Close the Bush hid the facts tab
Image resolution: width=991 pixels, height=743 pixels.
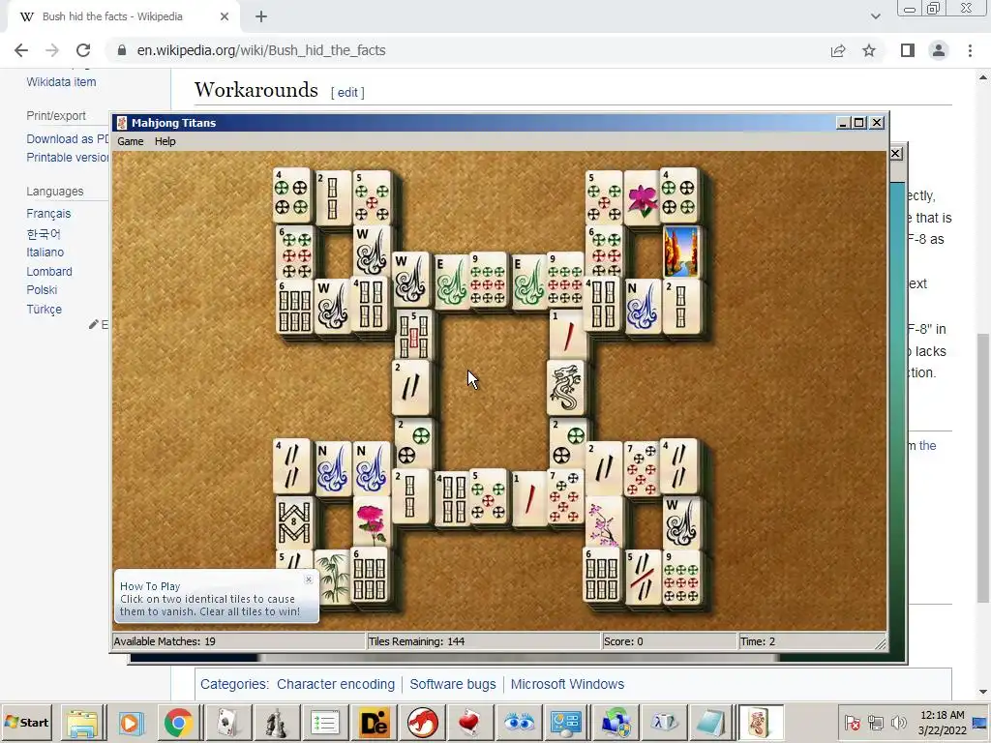(225, 16)
